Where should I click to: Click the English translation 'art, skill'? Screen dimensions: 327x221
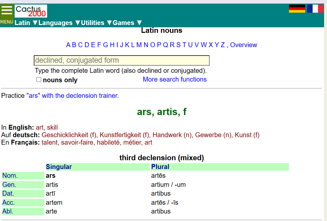(47, 127)
